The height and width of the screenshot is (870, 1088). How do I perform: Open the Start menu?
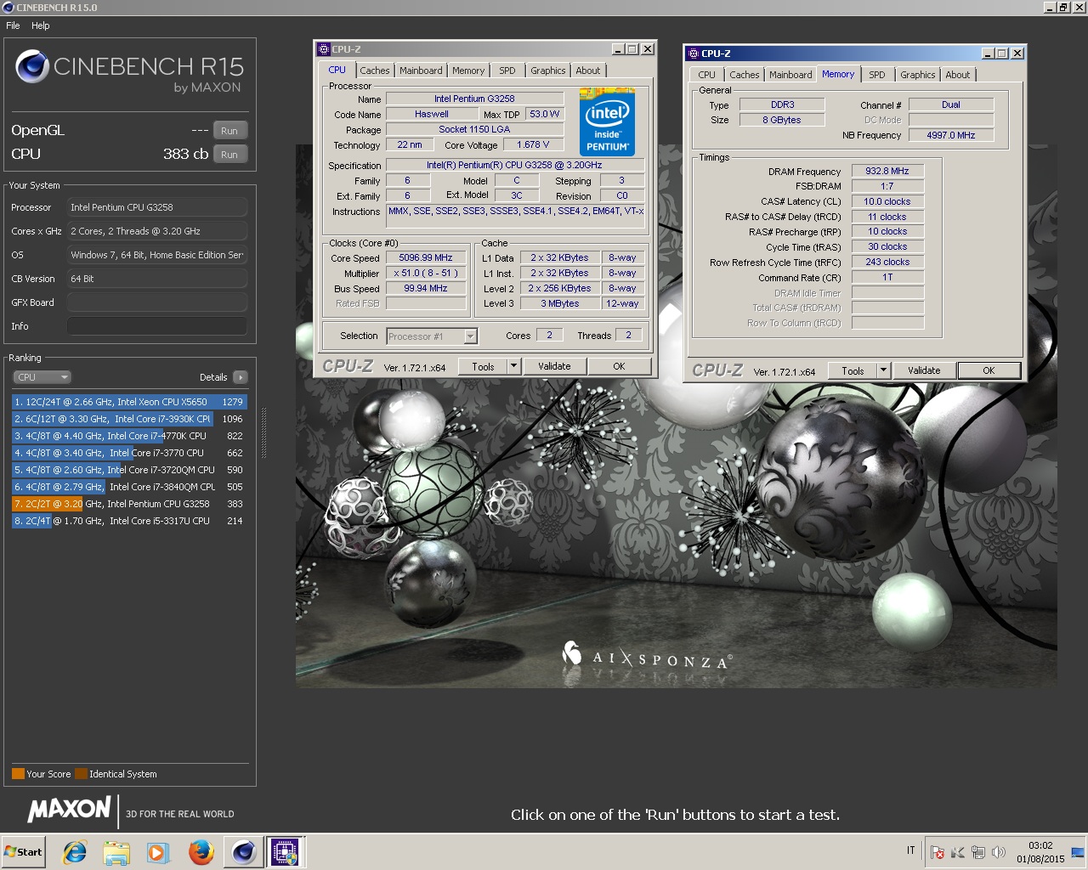(23, 852)
